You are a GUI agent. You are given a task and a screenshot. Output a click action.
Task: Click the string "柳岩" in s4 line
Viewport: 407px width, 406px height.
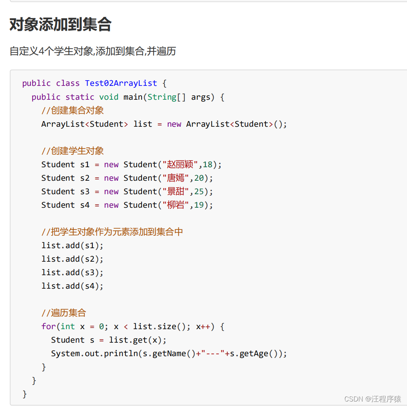(x=176, y=205)
